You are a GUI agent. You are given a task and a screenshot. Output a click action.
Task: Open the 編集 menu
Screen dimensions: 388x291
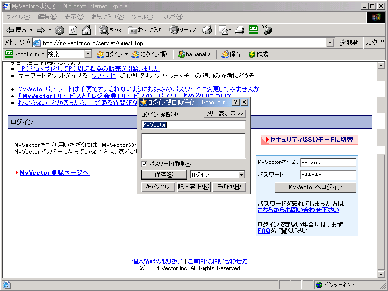(x=47, y=17)
